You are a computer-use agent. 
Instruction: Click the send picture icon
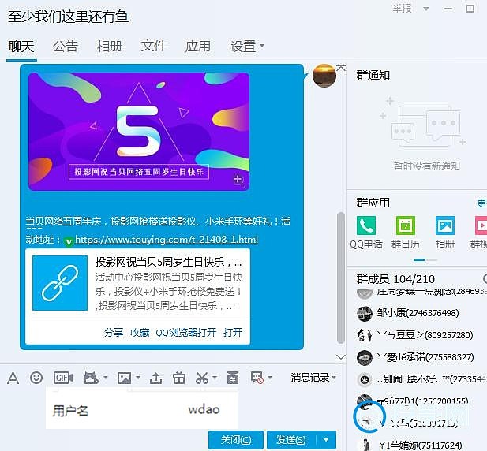[124, 378]
